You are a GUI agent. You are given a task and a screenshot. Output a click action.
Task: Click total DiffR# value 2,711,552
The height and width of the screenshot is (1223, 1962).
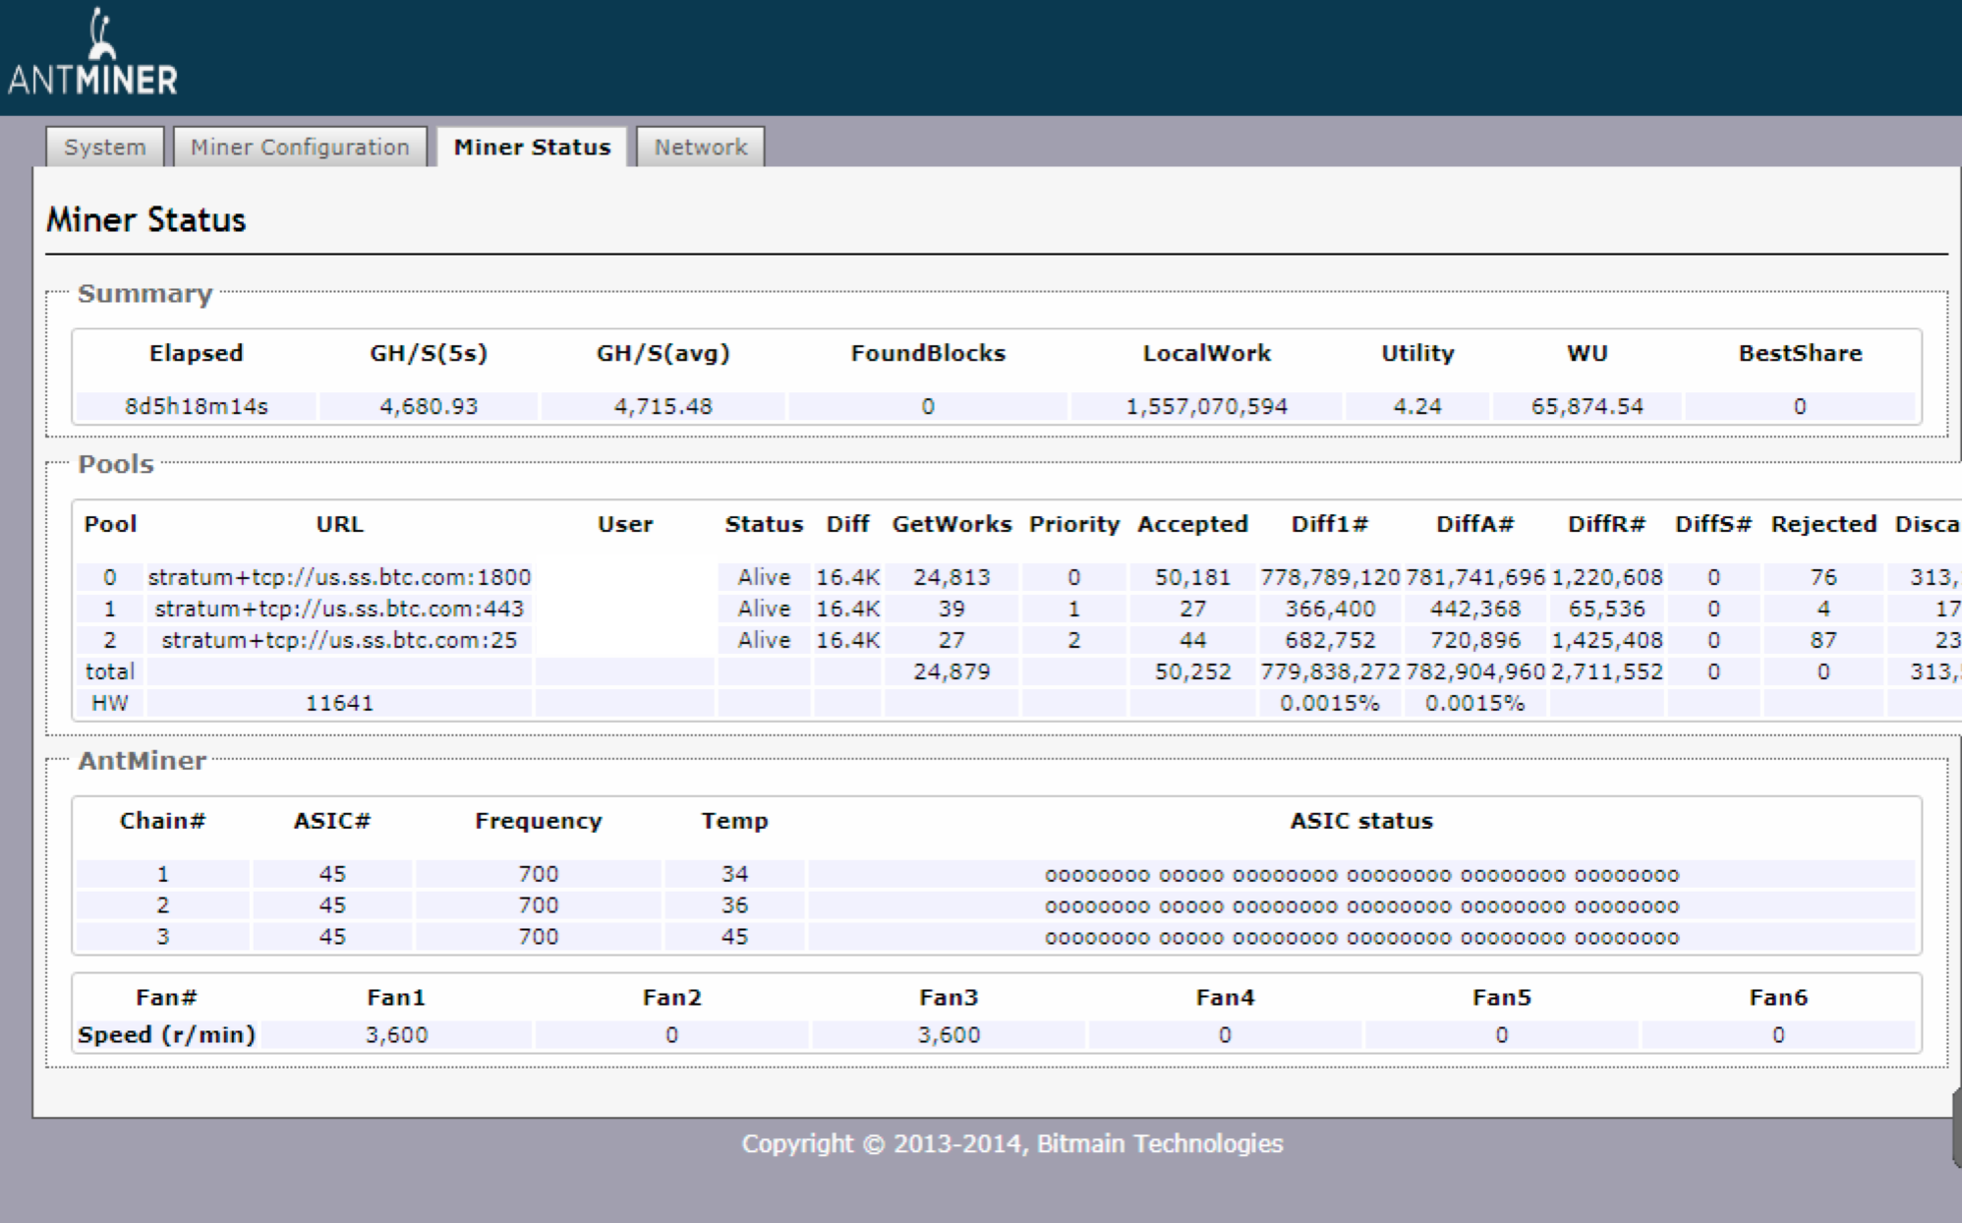click(1607, 671)
